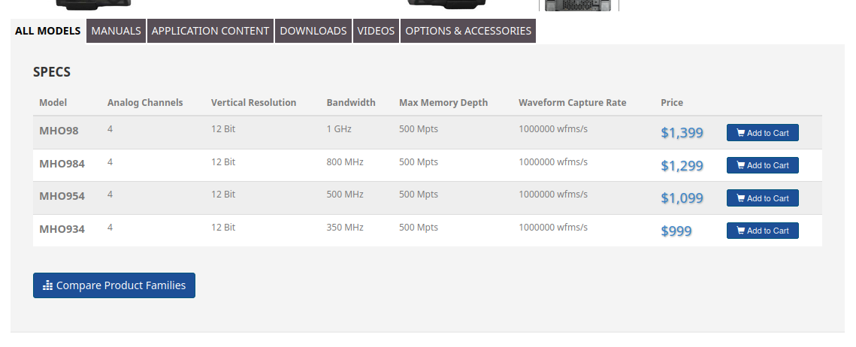Click the cart icon in the MHO98 row
856x347 pixels.
740,133
